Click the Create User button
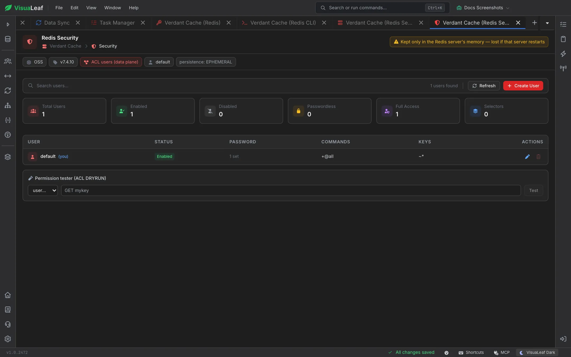 tap(523, 86)
